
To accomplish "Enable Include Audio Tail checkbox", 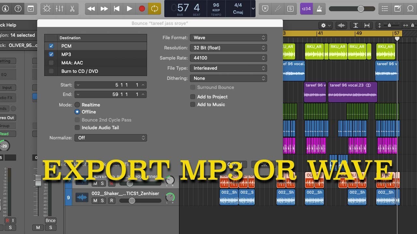I will (77, 128).
